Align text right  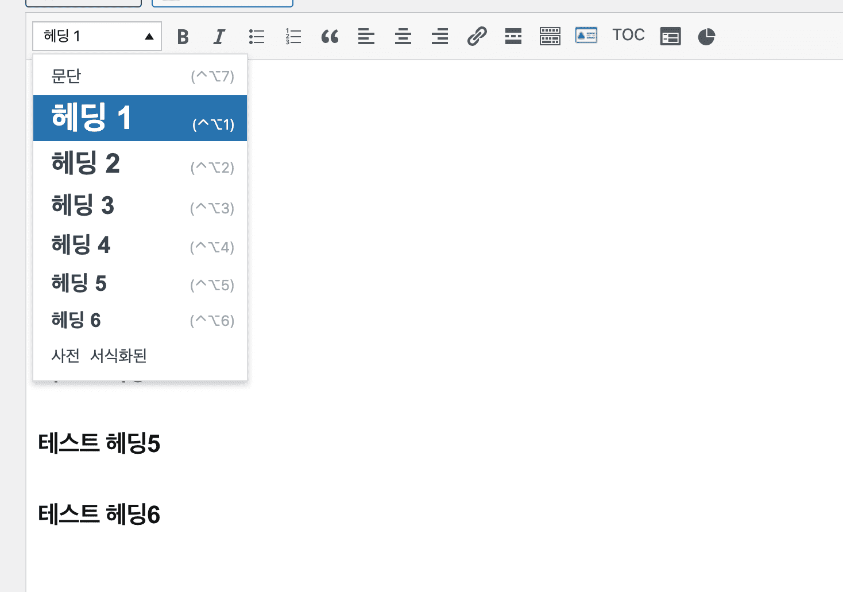(440, 37)
